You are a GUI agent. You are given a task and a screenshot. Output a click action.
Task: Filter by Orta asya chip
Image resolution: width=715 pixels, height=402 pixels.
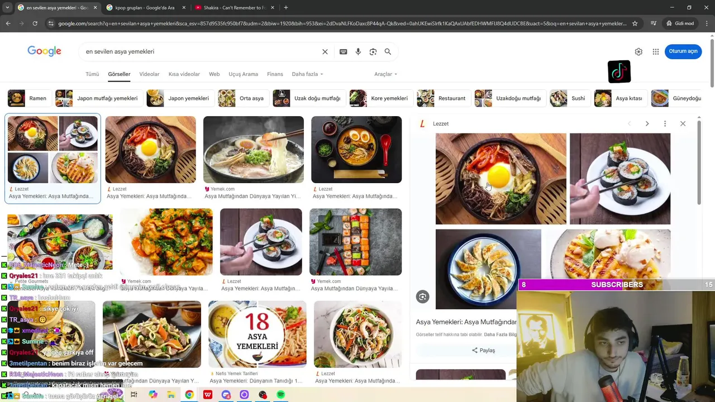tap(243, 98)
